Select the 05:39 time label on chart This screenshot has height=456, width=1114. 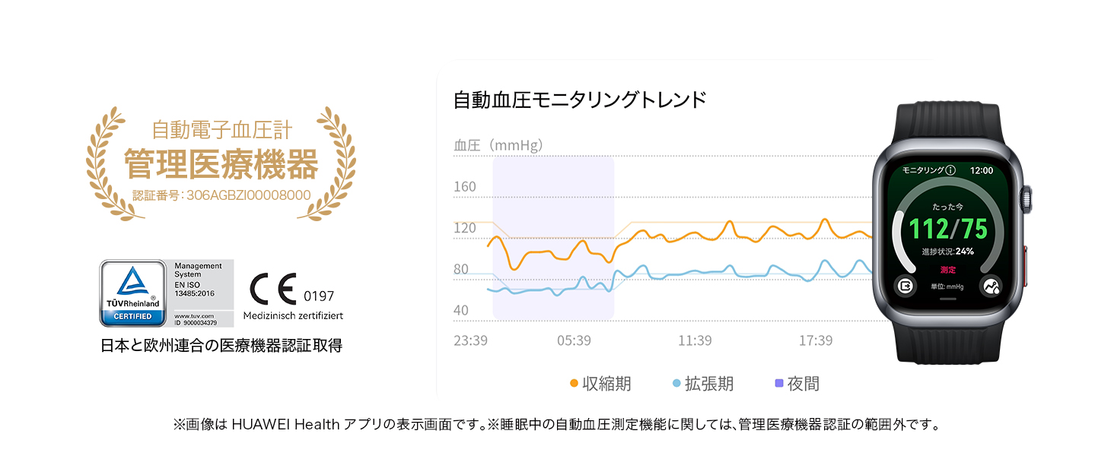tap(574, 340)
